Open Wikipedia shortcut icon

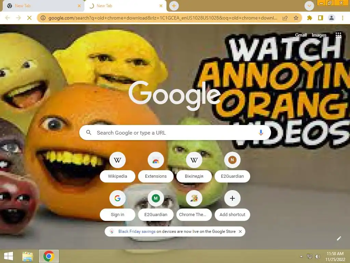(118, 160)
